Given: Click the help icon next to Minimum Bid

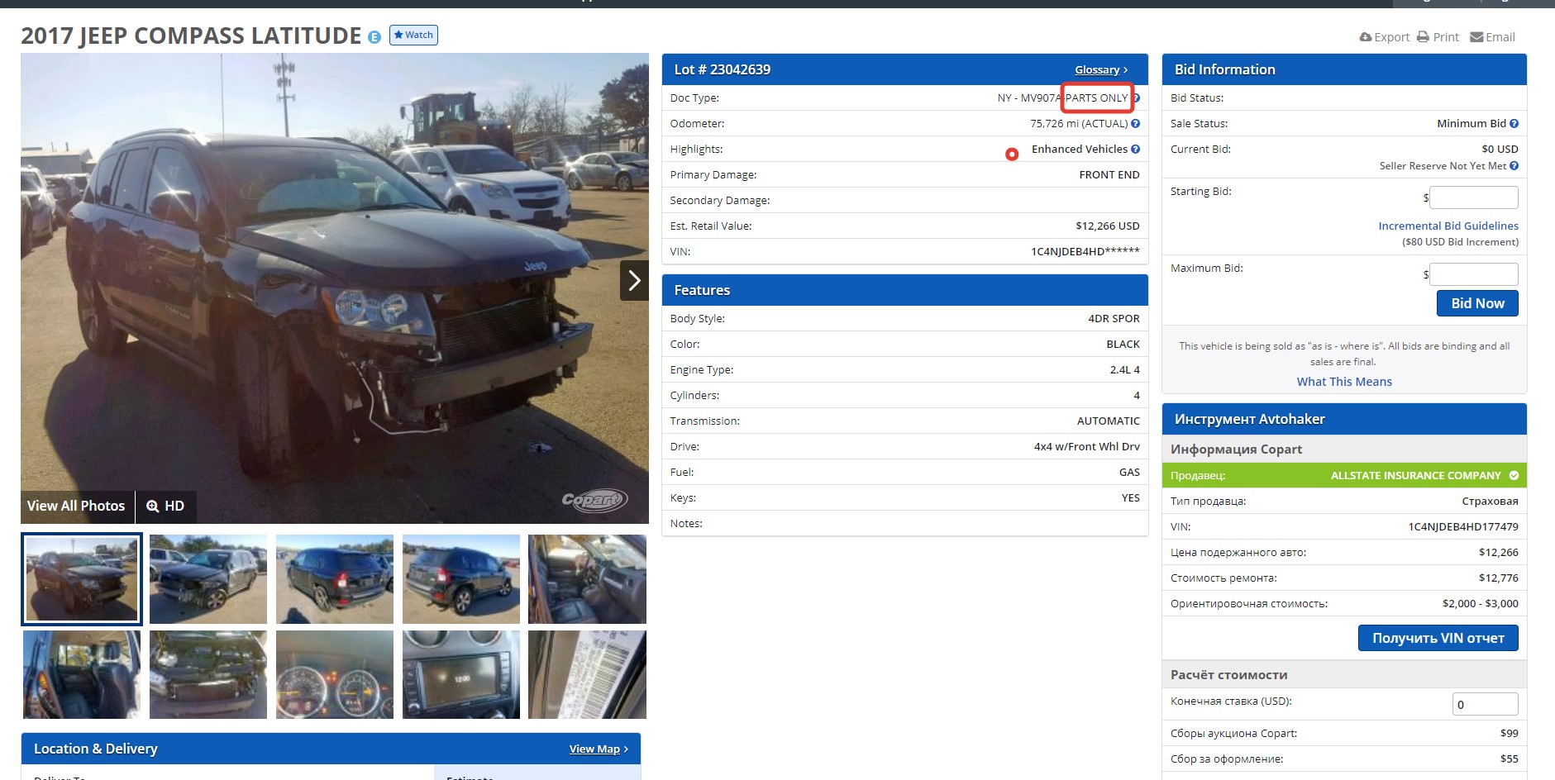Looking at the screenshot, I should point(1514,124).
